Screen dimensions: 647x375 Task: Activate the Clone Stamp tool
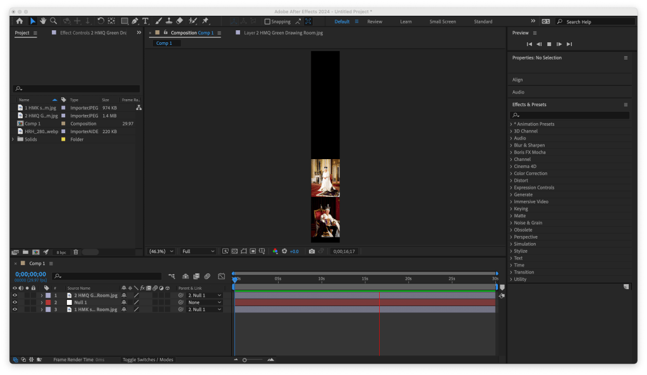(x=169, y=21)
